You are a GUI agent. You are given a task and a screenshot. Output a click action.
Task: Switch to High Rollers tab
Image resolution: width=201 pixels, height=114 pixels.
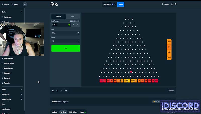(x=73, y=112)
